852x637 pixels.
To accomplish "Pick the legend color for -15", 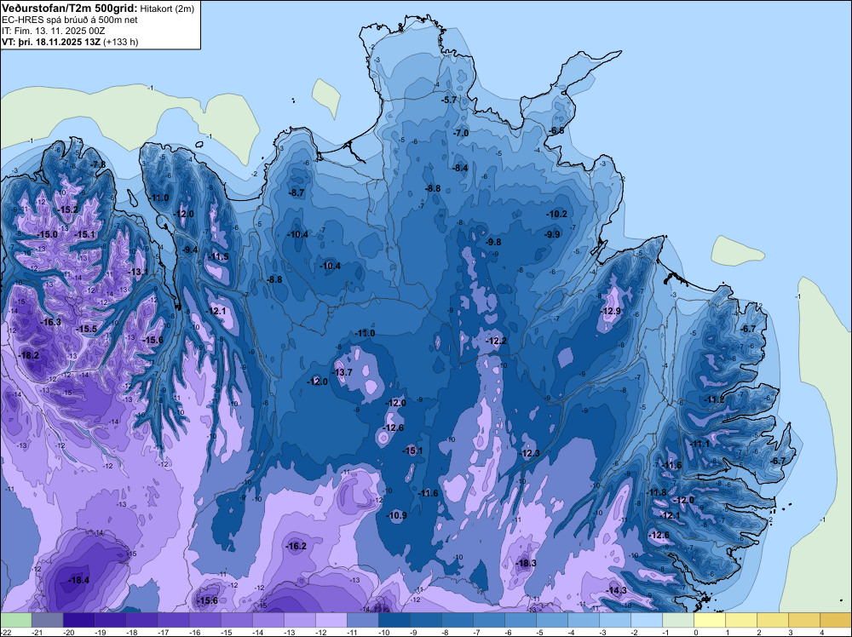I will click(236, 620).
